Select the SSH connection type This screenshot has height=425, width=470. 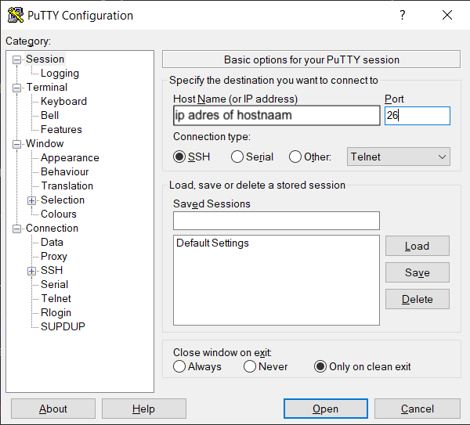(180, 157)
